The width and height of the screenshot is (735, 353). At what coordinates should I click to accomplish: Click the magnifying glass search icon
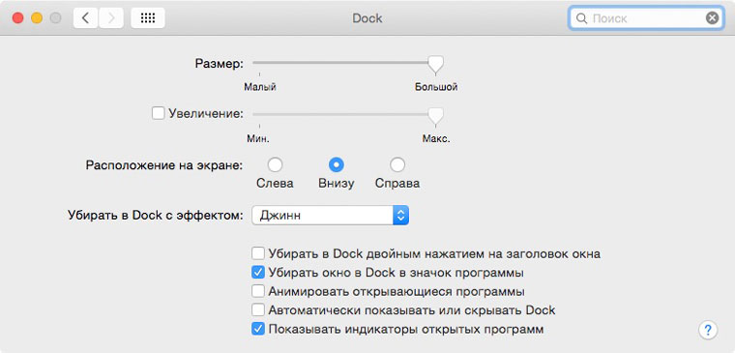[581, 18]
